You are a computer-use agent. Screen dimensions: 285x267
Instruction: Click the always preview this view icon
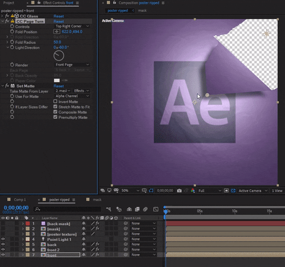[x=103, y=190]
